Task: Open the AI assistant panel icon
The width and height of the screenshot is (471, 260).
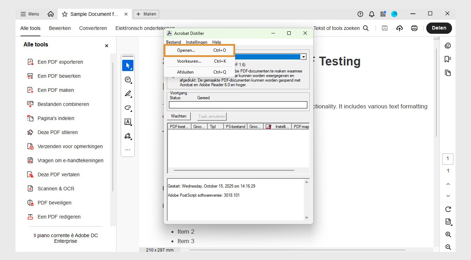Action: tap(448, 46)
